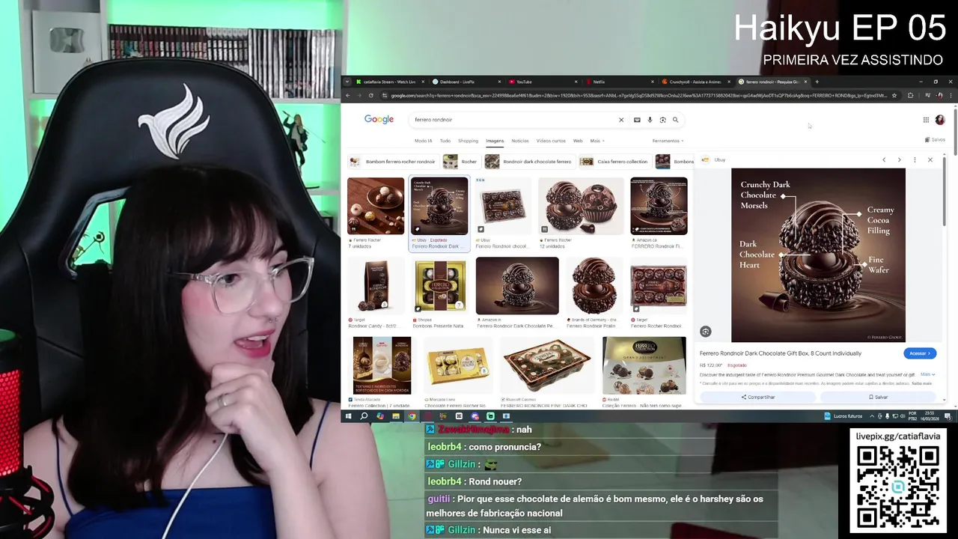This screenshot has height=539, width=958.
Task: Open notification center in taskbar
Action: pyautogui.click(x=948, y=416)
